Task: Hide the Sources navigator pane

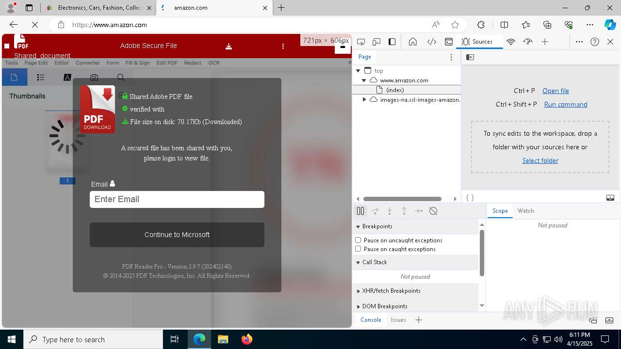Action: [470, 57]
